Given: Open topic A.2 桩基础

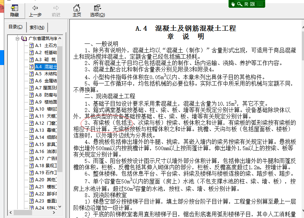Looking at the screenshot, I should (x=46, y=52).
